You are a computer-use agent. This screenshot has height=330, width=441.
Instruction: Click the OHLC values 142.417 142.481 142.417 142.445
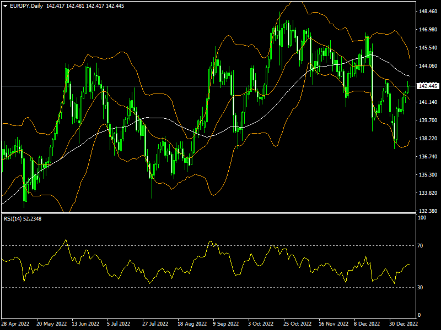[x=85, y=6]
